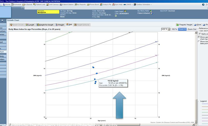Reset chart zoom with the 100 % button
208x126 pixels.
(174, 29)
